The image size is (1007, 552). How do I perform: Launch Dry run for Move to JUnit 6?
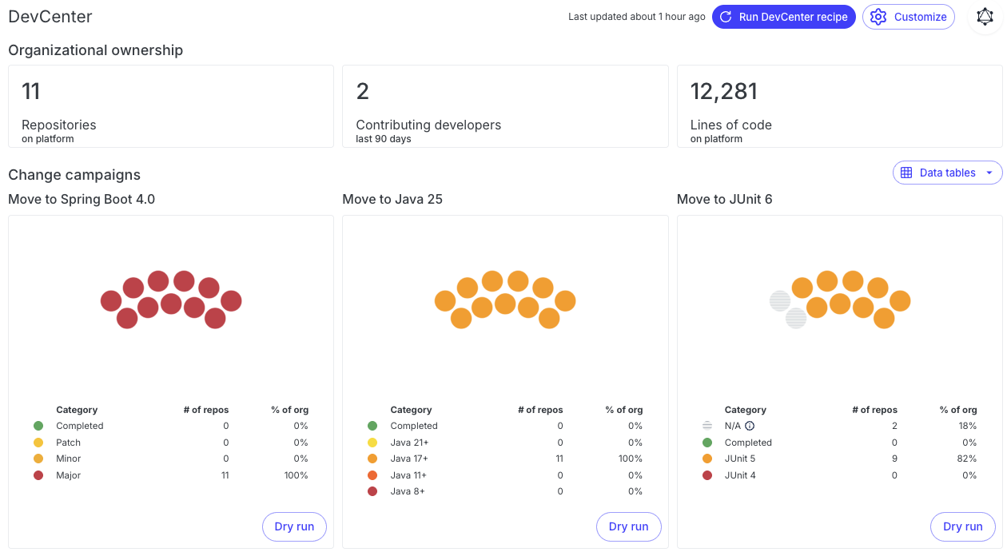(x=962, y=526)
